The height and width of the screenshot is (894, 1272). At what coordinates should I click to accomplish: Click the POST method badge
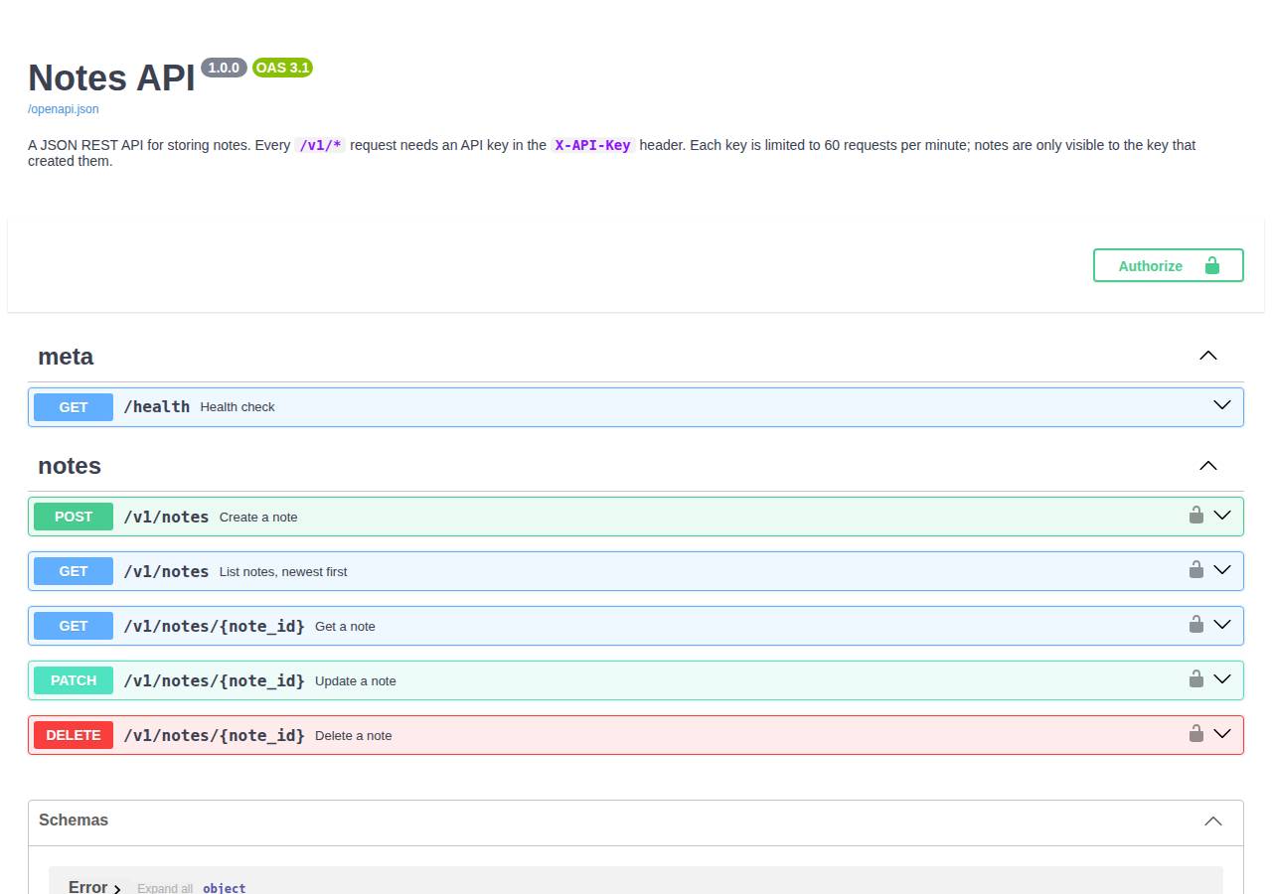[x=74, y=517]
